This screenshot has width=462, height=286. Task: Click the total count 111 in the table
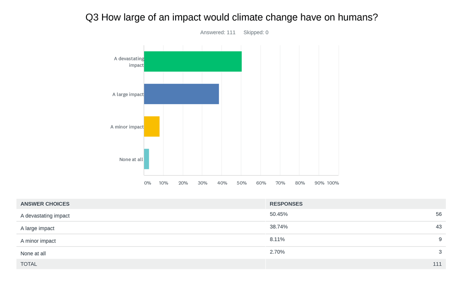(x=437, y=264)
